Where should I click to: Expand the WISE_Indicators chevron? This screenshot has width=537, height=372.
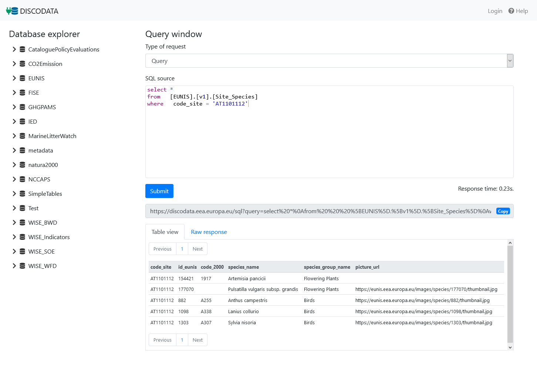14,237
